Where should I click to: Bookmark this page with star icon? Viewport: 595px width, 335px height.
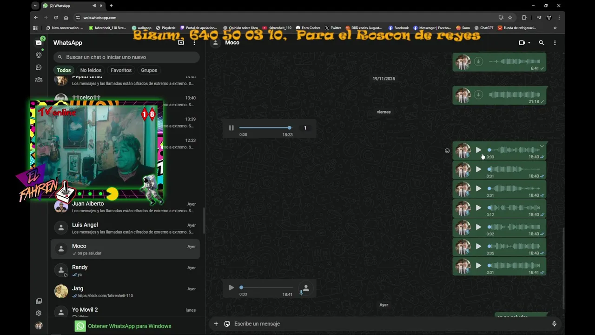click(510, 18)
